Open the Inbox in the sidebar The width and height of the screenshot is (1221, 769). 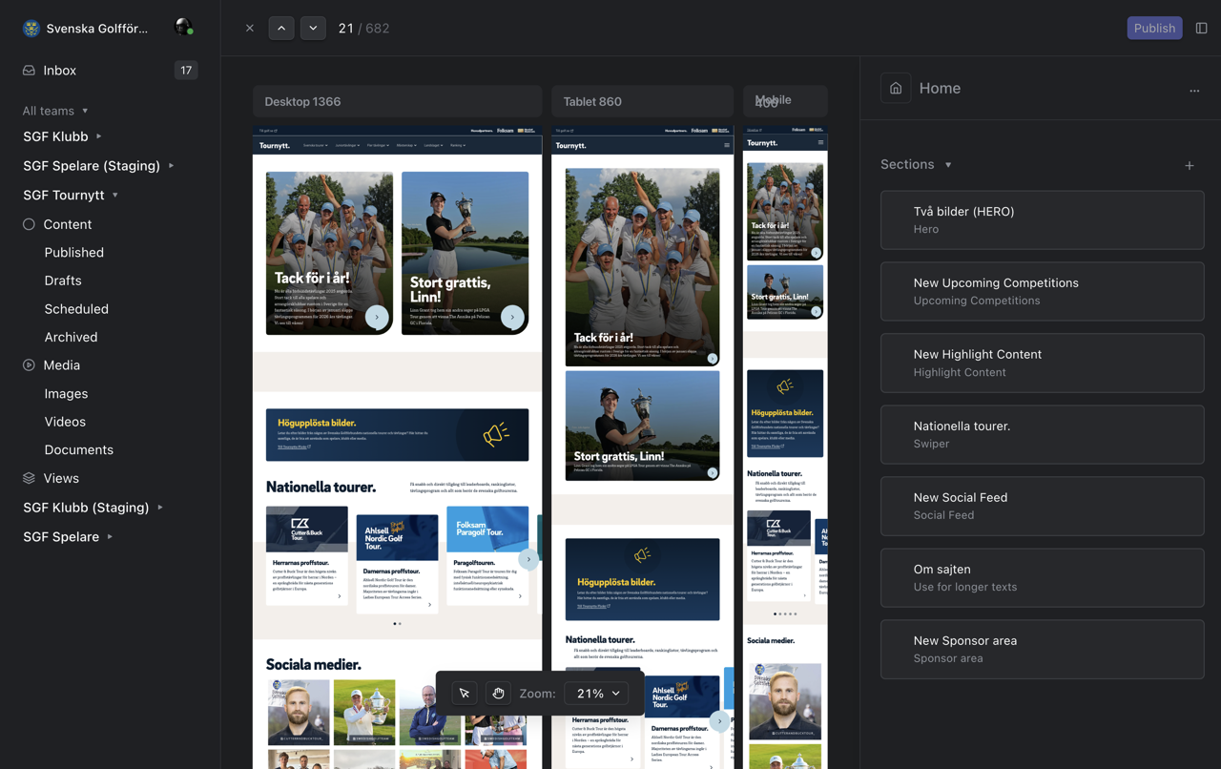[x=59, y=71]
